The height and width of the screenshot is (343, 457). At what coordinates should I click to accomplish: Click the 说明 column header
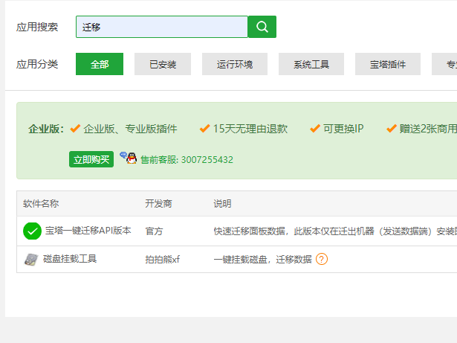click(x=222, y=203)
